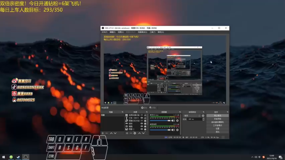Click Exit (退出) button in Controls
This screenshot has width=285, height=160.
tap(217, 132)
